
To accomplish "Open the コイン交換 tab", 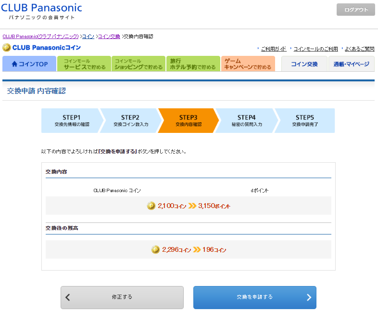I will [x=304, y=64].
